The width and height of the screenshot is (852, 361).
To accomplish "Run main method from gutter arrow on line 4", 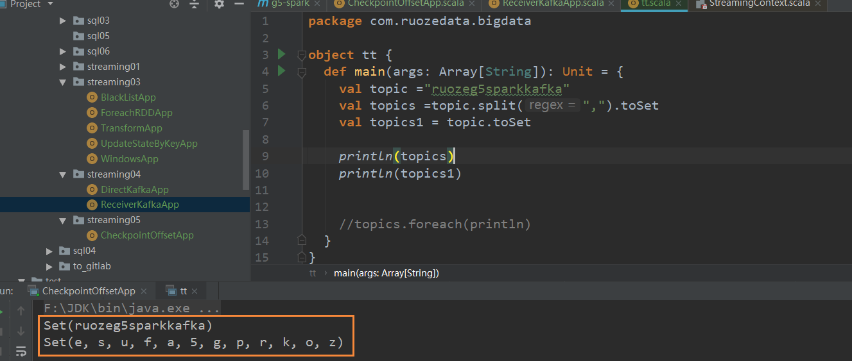I will click(281, 71).
